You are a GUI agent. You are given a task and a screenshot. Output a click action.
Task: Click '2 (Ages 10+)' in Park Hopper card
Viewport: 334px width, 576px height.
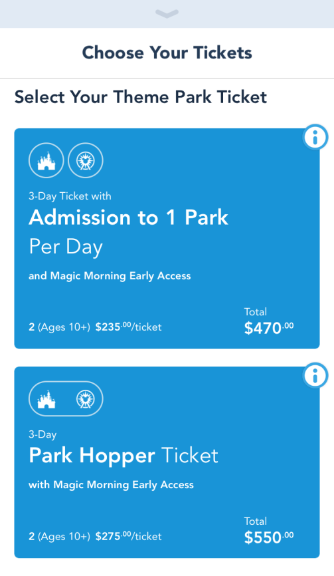coord(59,537)
